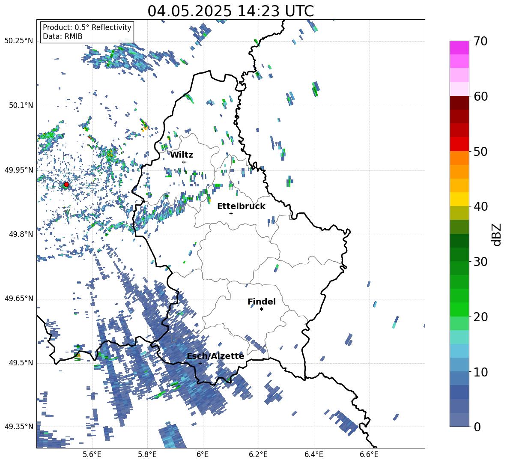This screenshot has height=463, width=507.
Task: Click the 20 colorbar tick label
Action: (480, 317)
